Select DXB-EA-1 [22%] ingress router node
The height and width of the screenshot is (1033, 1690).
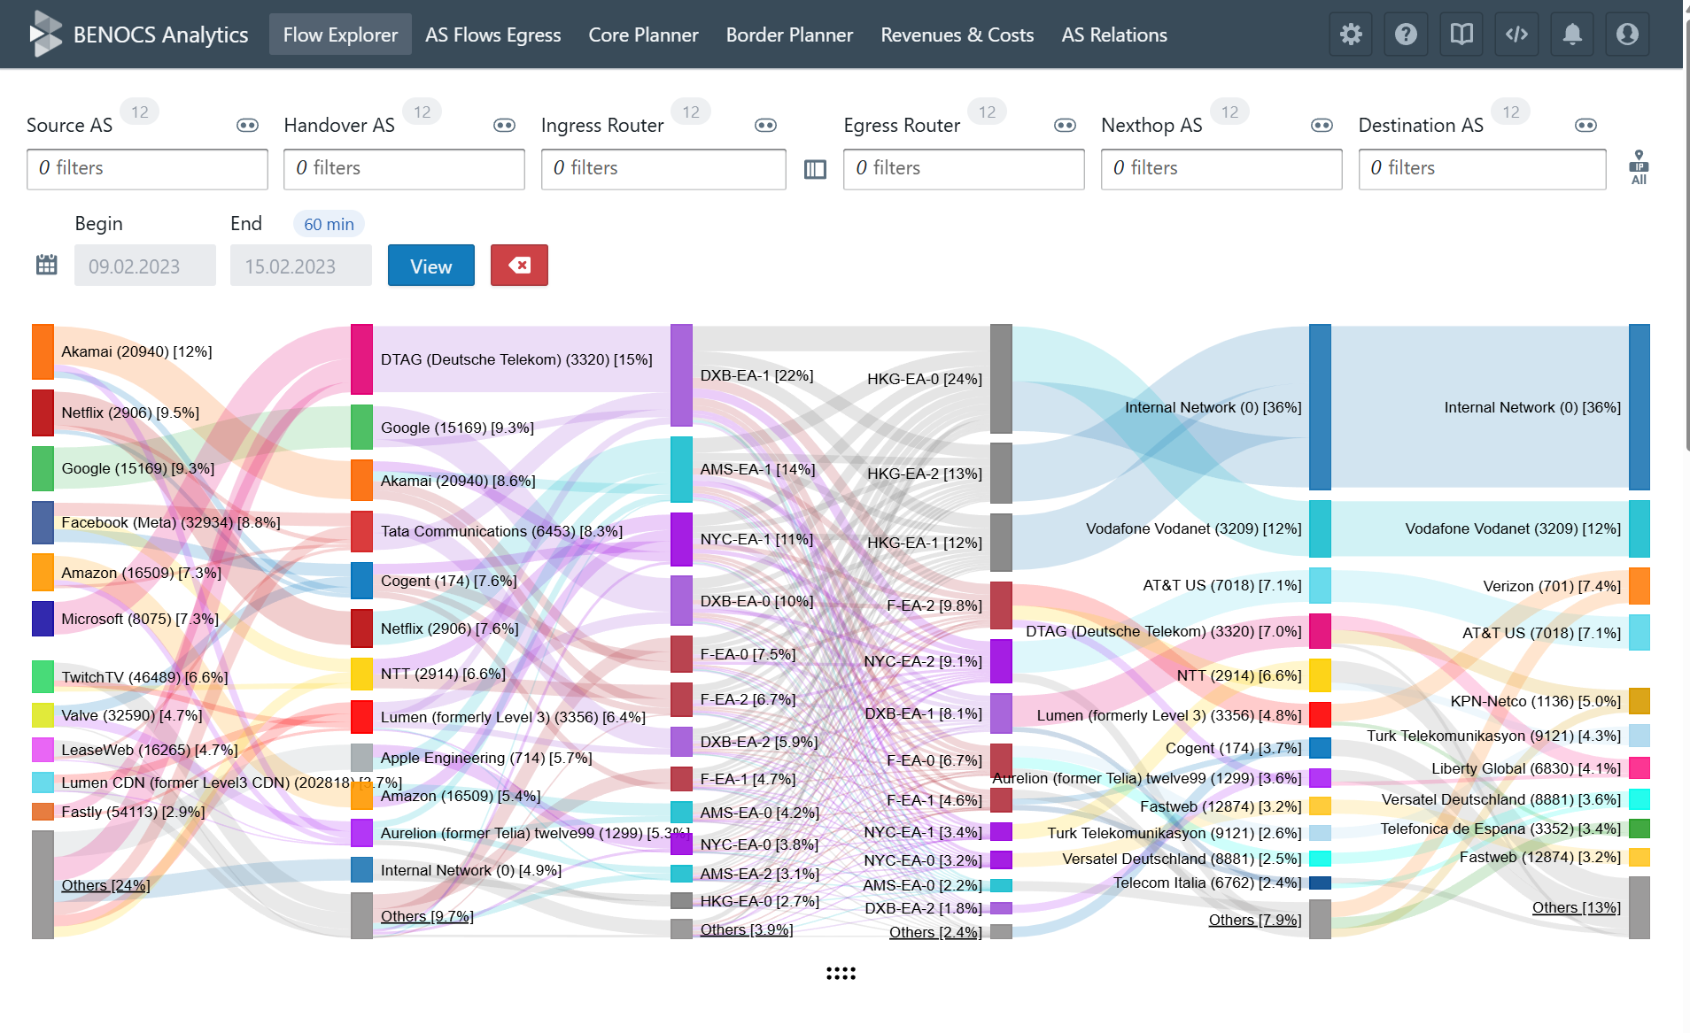(x=681, y=375)
